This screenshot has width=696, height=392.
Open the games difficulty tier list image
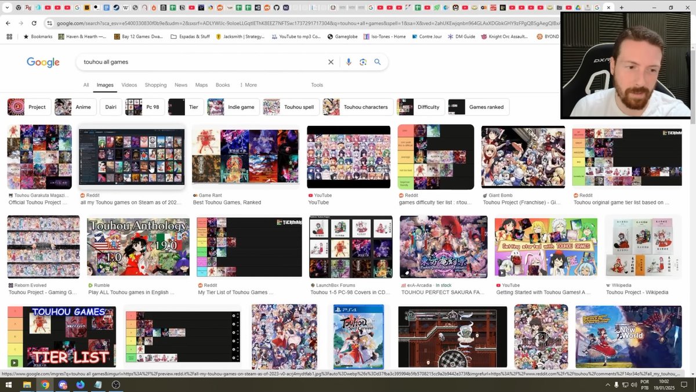click(x=436, y=157)
